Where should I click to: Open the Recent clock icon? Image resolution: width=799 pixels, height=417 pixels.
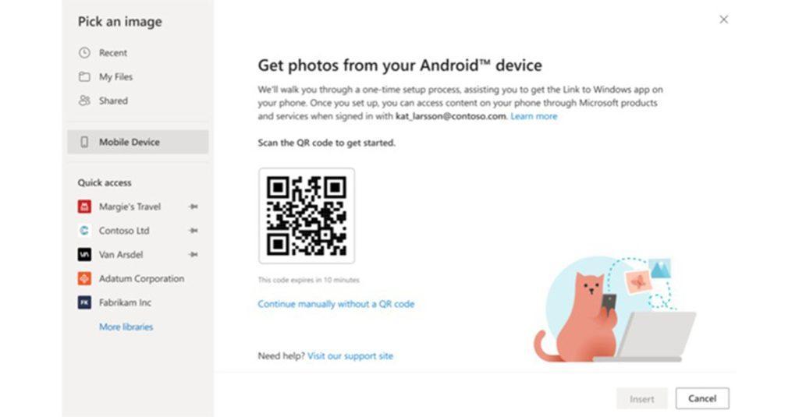pyautogui.click(x=84, y=53)
